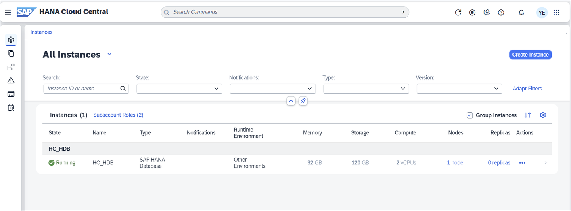
Task: Click the Replicas column header
Action: [500, 133]
